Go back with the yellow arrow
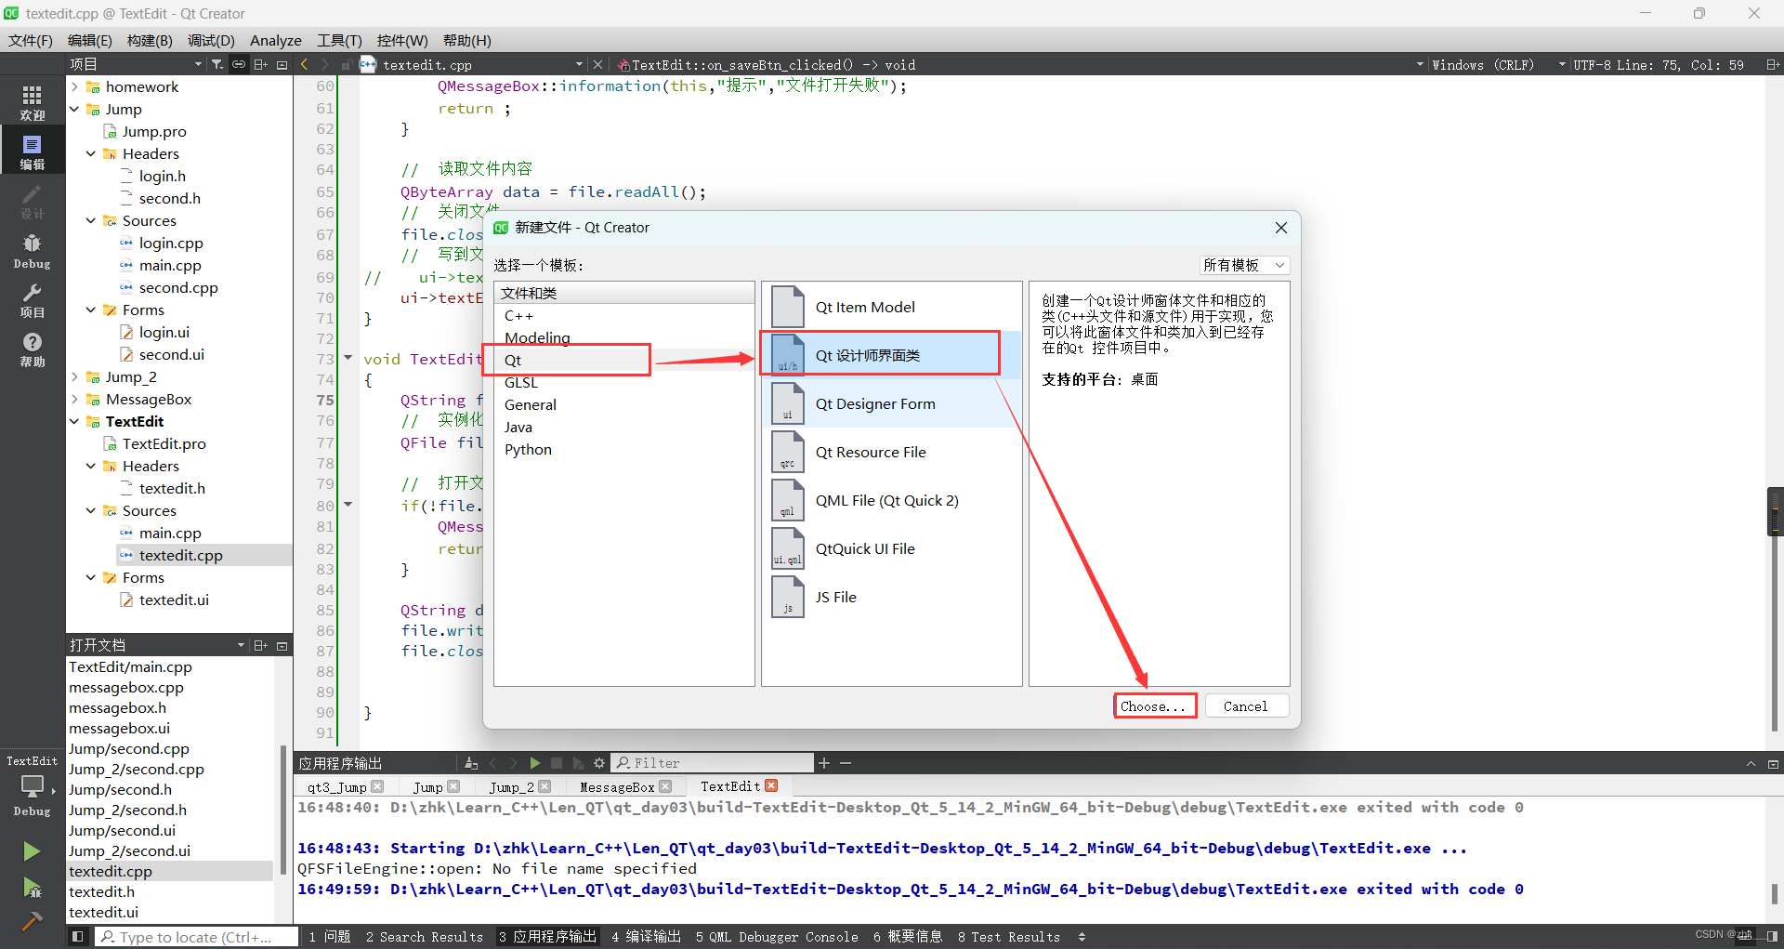Screen dimensions: 1784x949 pyautogui.click(x=305, y=64)
